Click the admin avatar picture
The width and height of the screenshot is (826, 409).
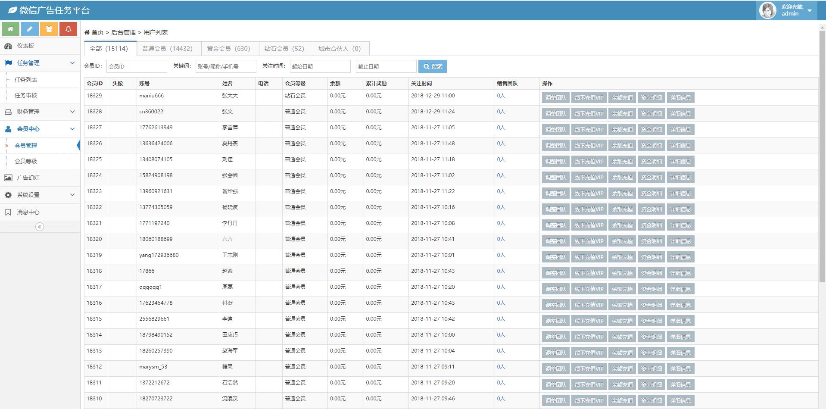767,10
